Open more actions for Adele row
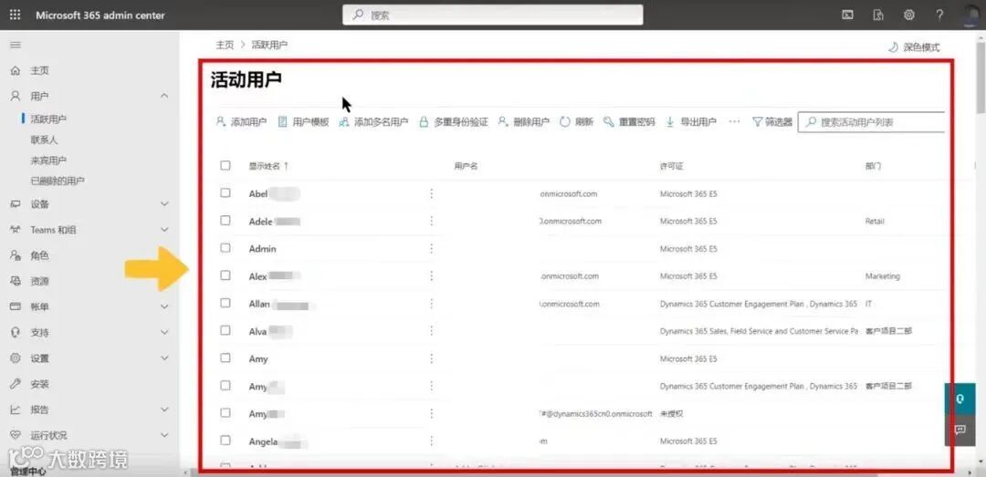 [431, 222]
